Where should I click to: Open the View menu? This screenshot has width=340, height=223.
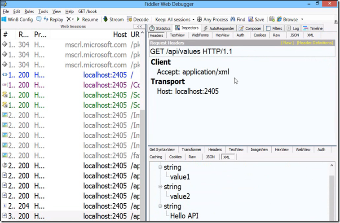click(57, 12)
